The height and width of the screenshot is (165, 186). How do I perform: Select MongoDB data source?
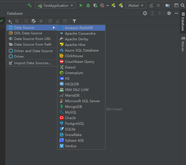click(81, 107)
